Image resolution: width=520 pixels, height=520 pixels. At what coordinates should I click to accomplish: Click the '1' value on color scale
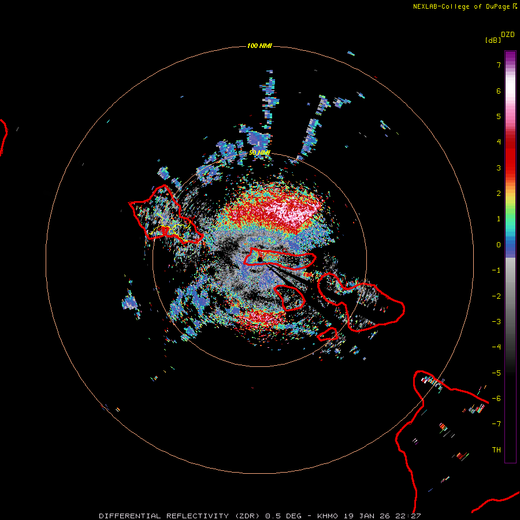pyautogui.click(x=499, y=219)
